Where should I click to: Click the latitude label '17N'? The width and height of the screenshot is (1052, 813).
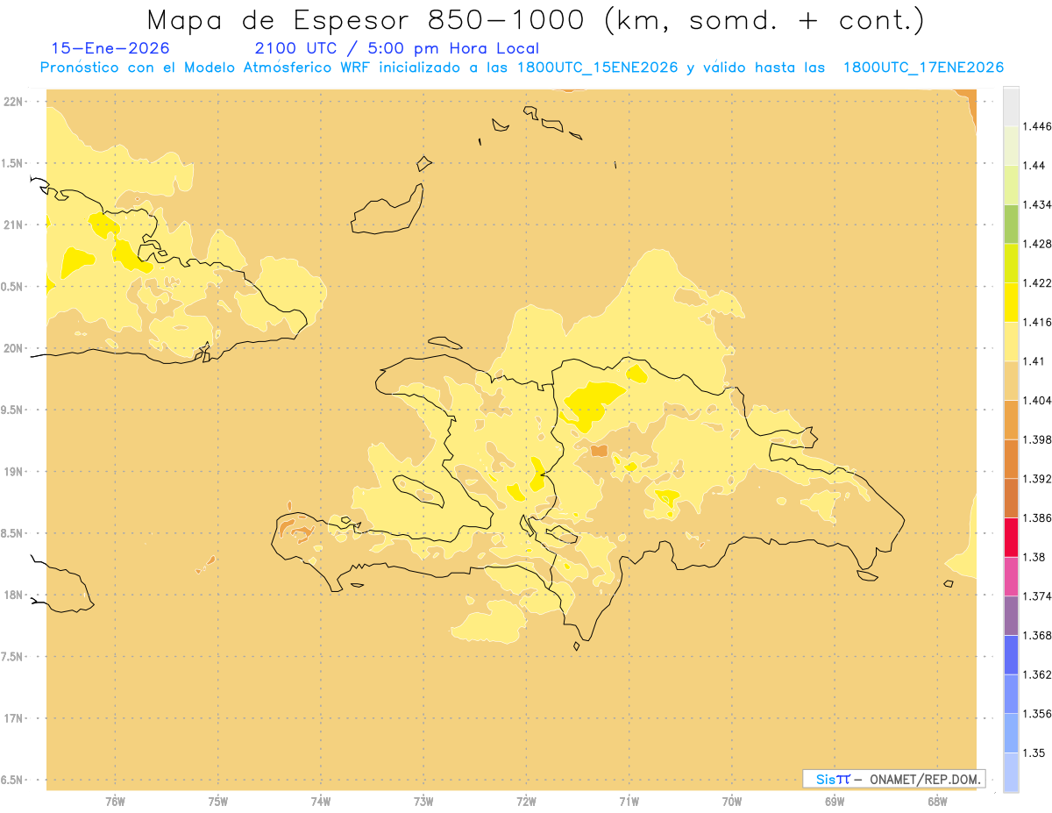click(14, 718)
